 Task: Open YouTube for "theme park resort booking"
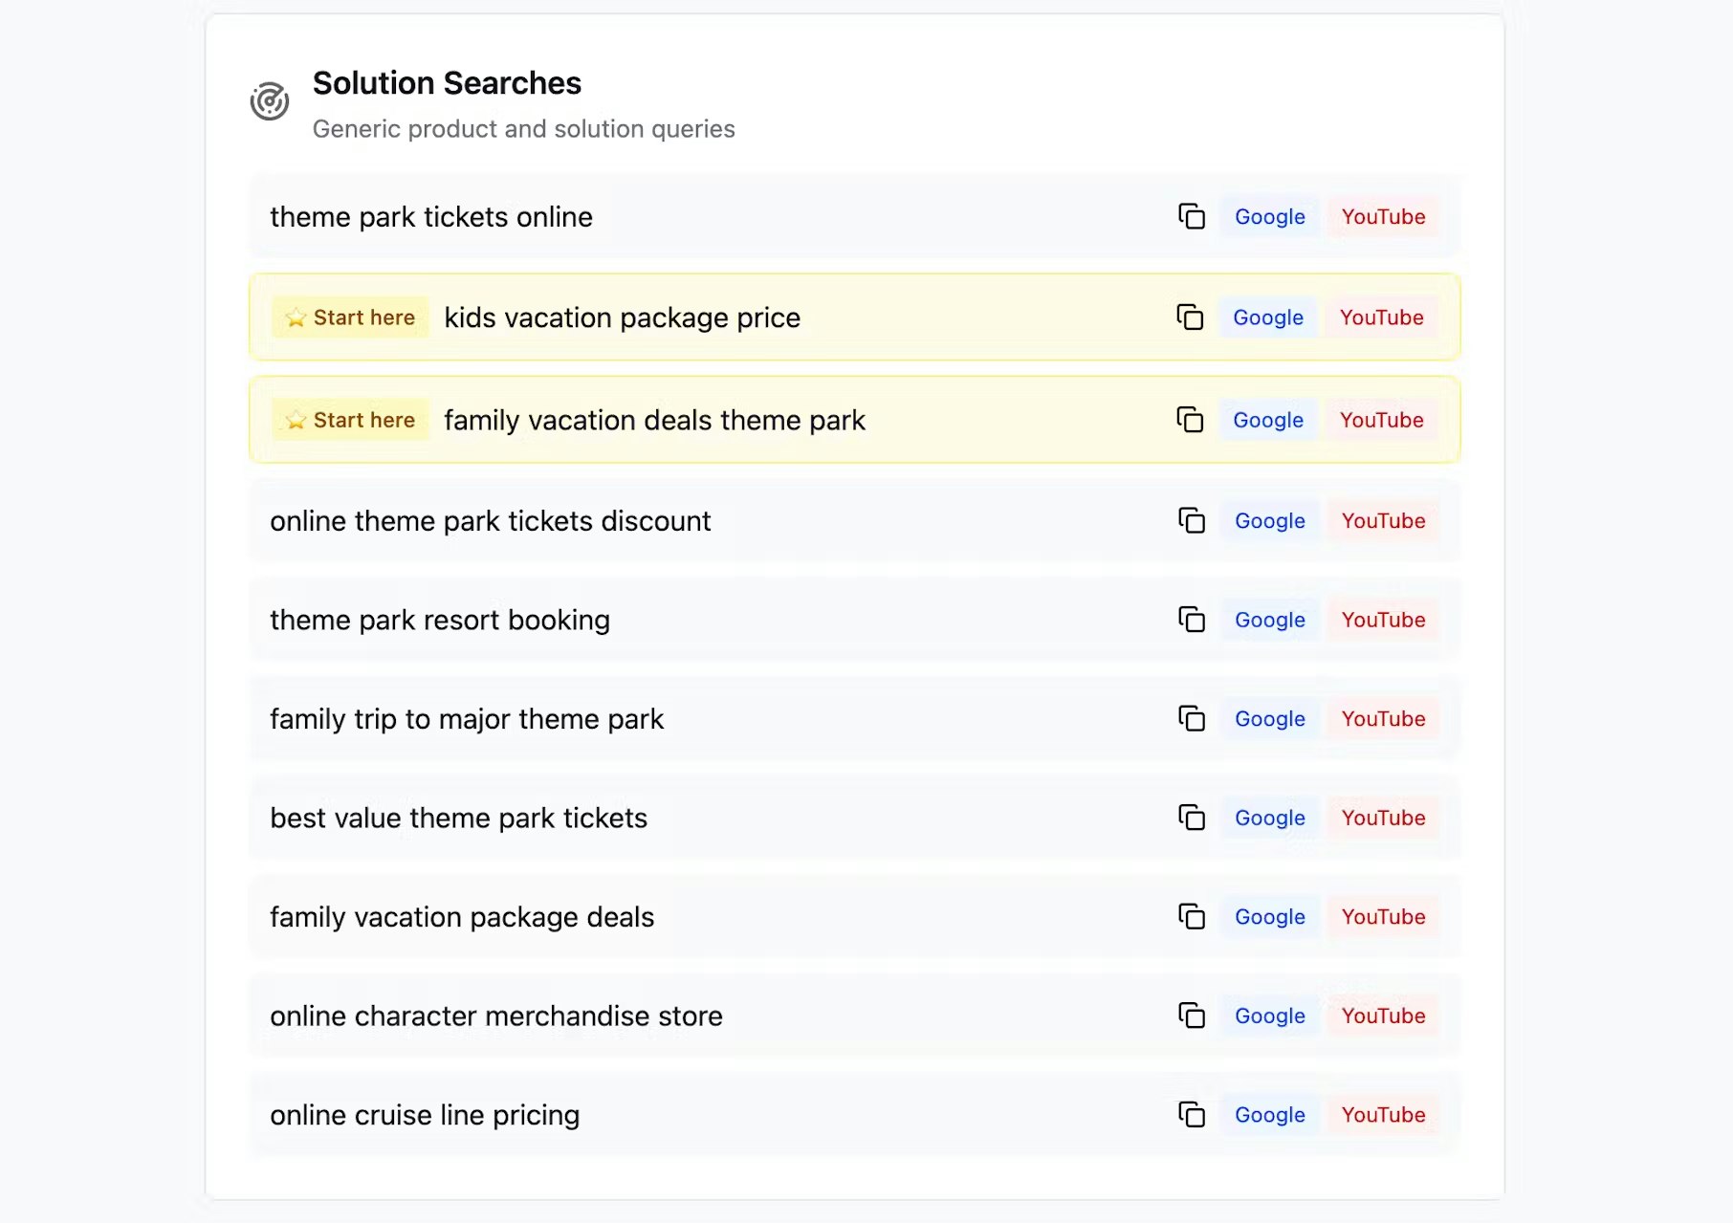[x=1384, y=620]
